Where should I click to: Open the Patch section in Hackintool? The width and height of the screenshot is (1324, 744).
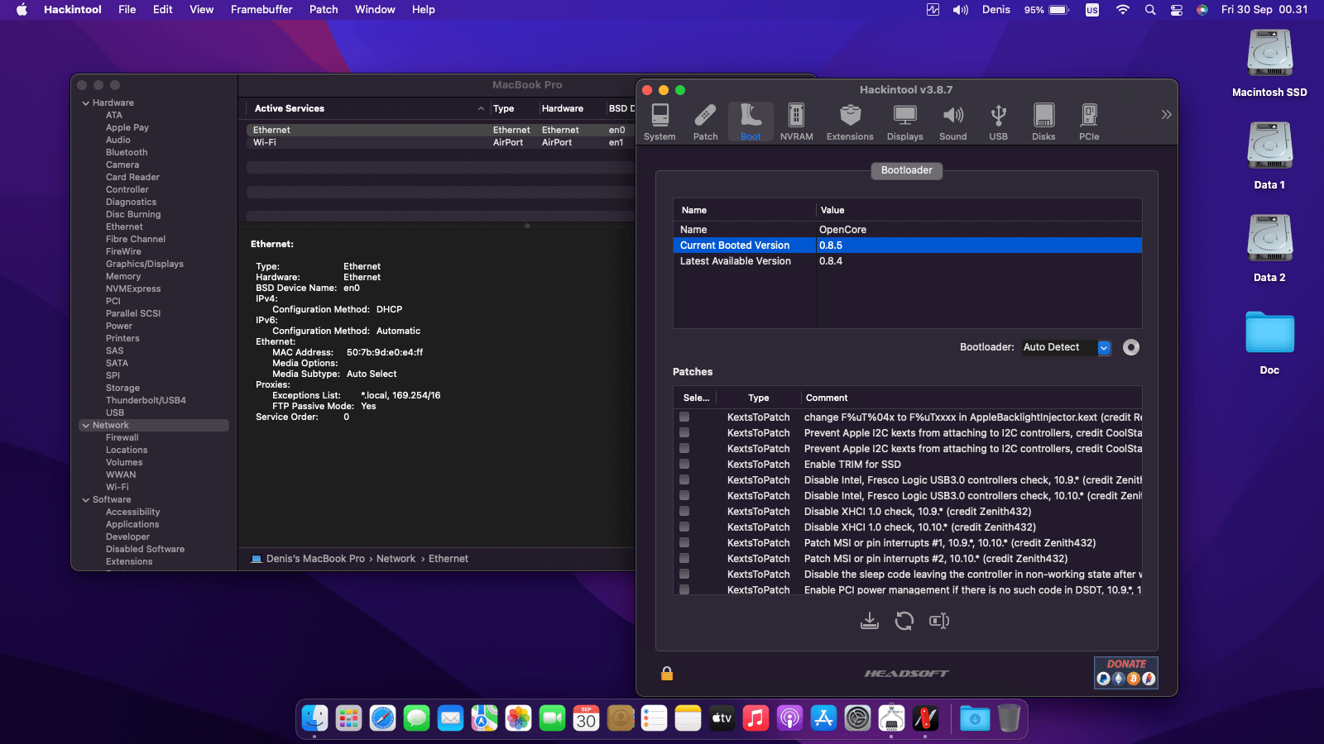pyautogui.click(x=706, y=122)
